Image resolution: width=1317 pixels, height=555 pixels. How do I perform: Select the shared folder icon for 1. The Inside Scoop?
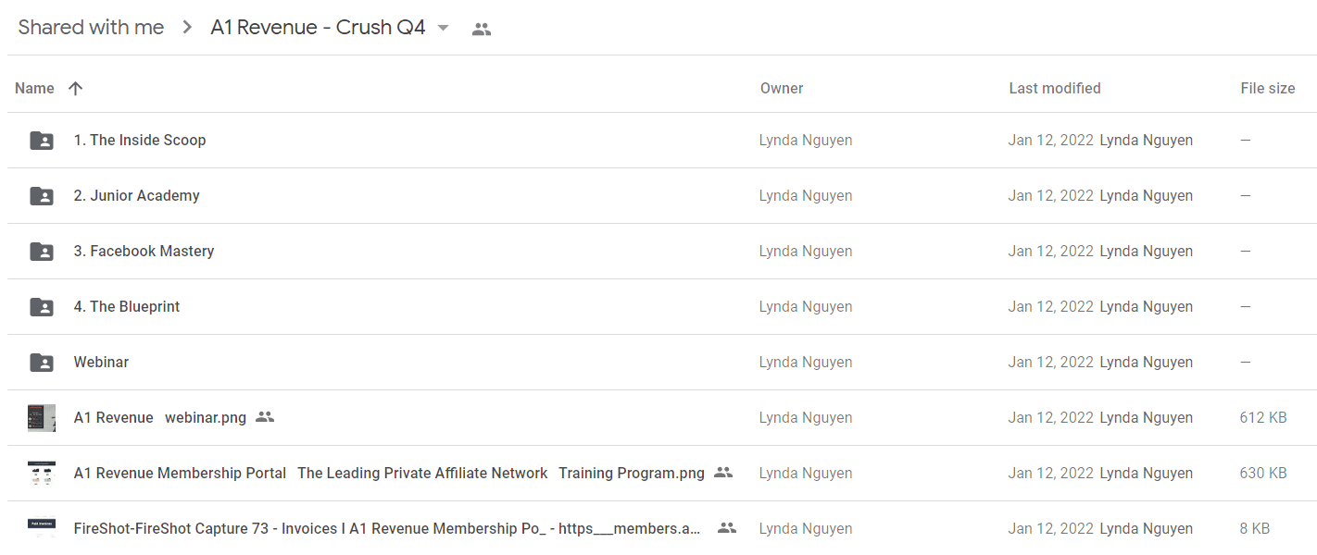(x=42, y=141)
